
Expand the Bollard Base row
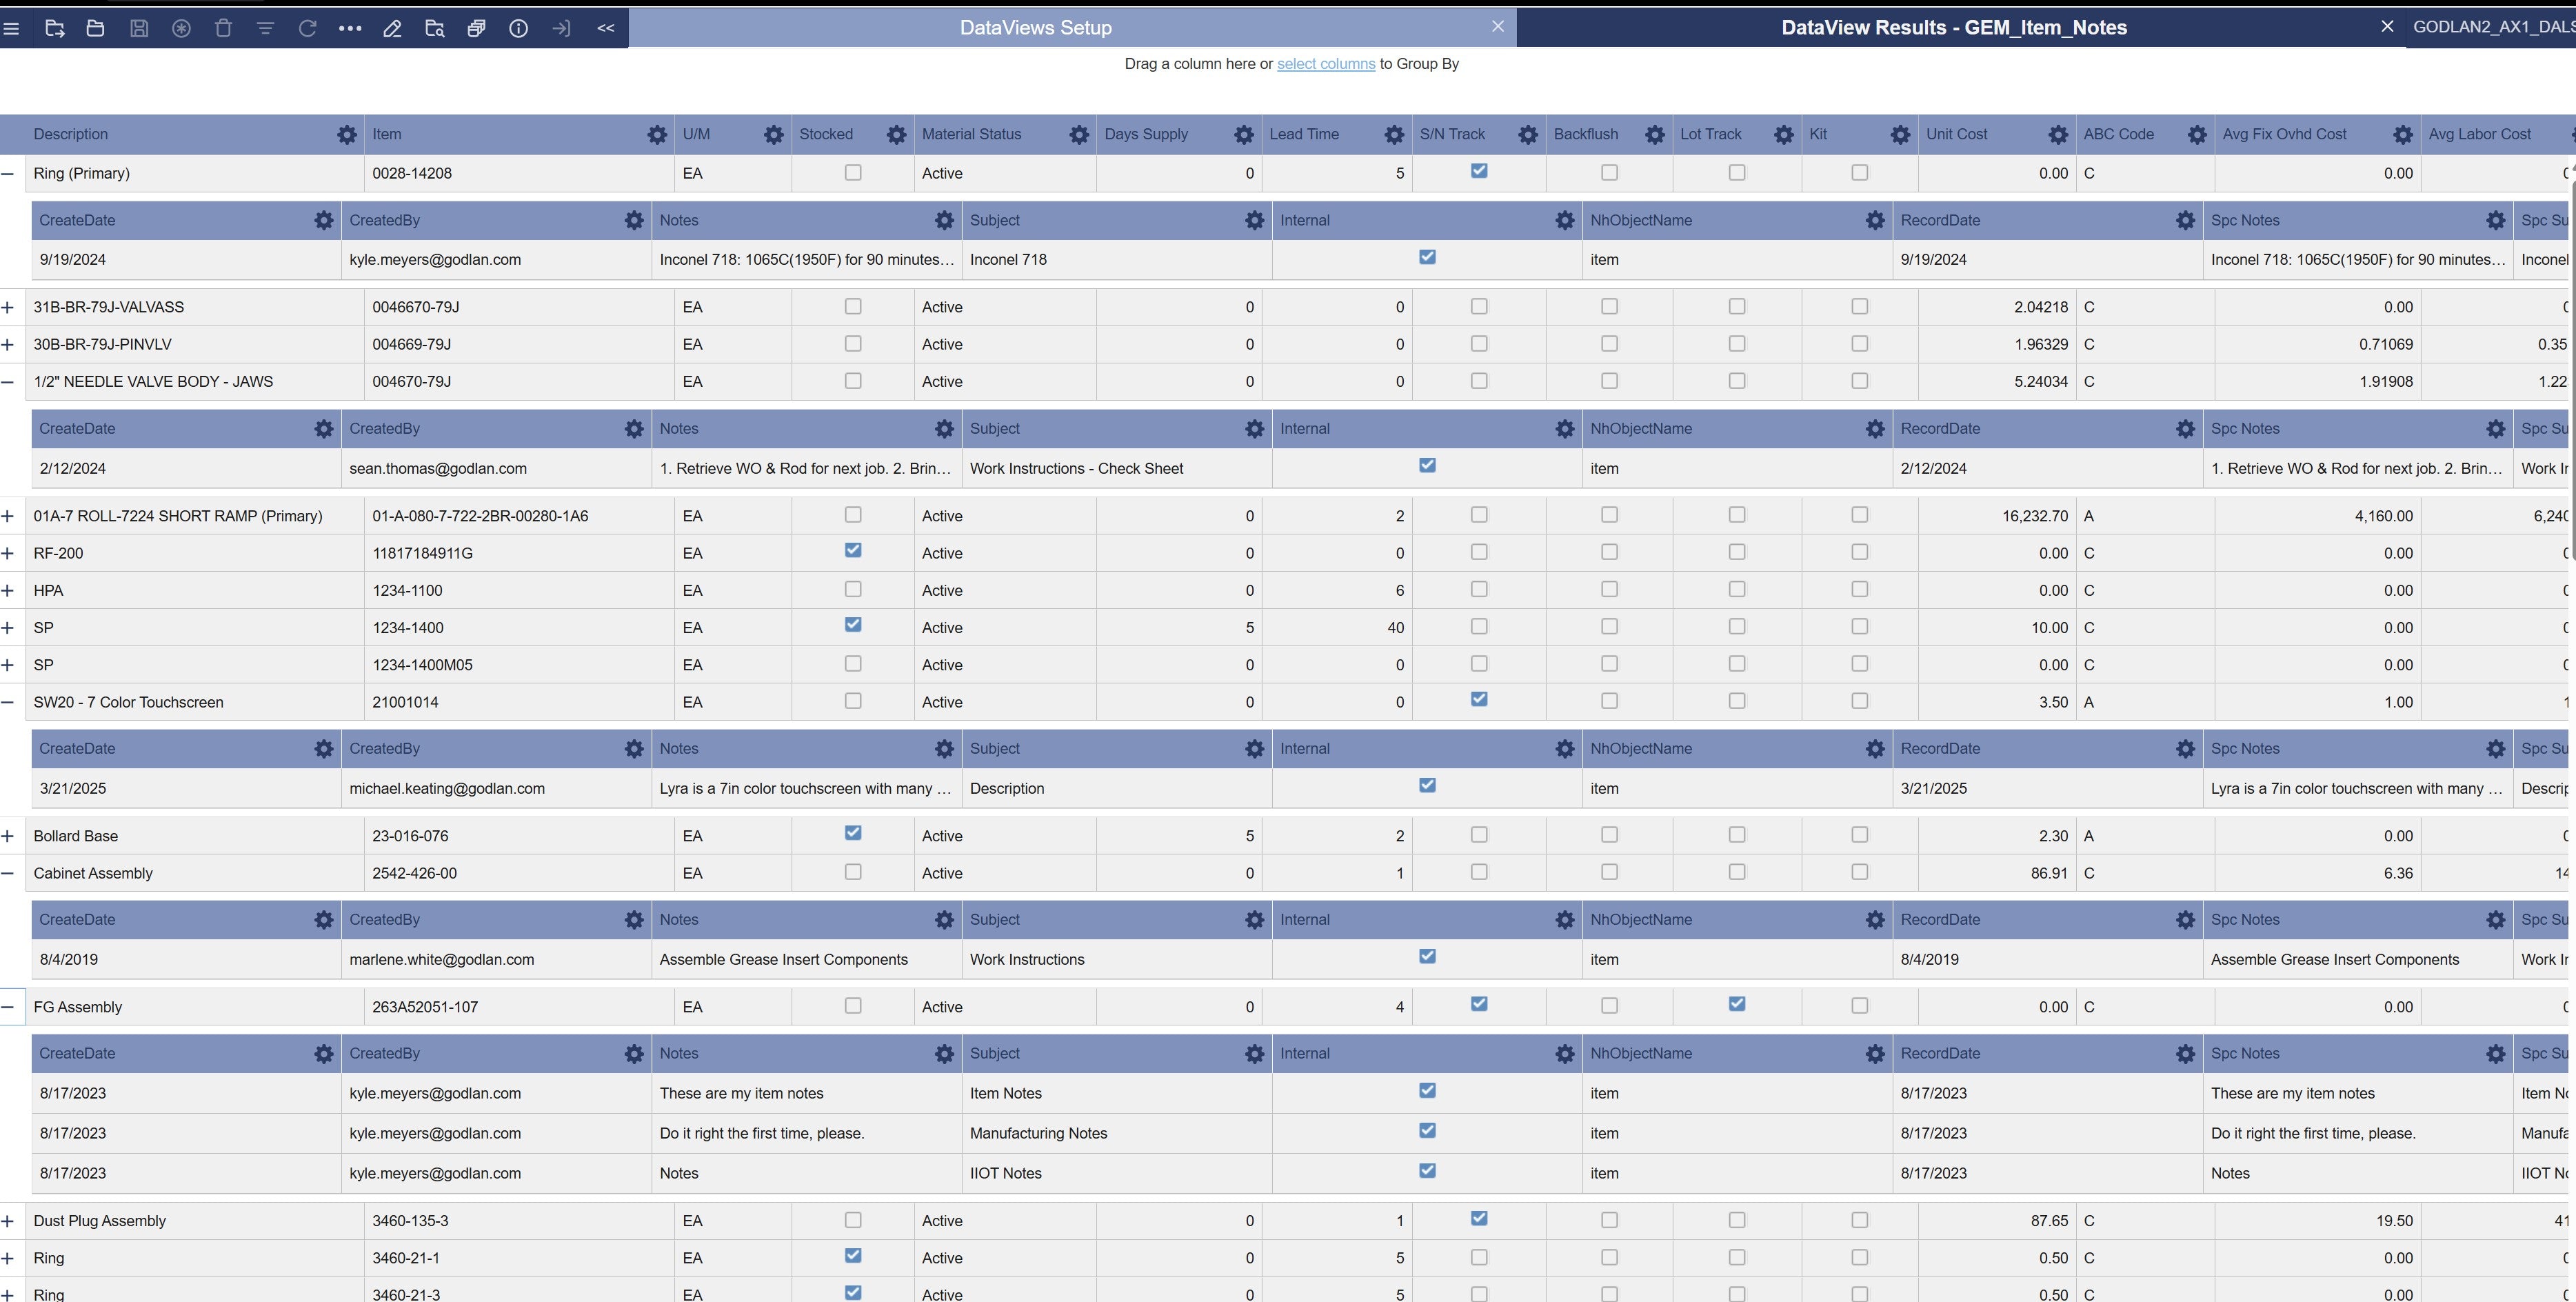(8, 836)
